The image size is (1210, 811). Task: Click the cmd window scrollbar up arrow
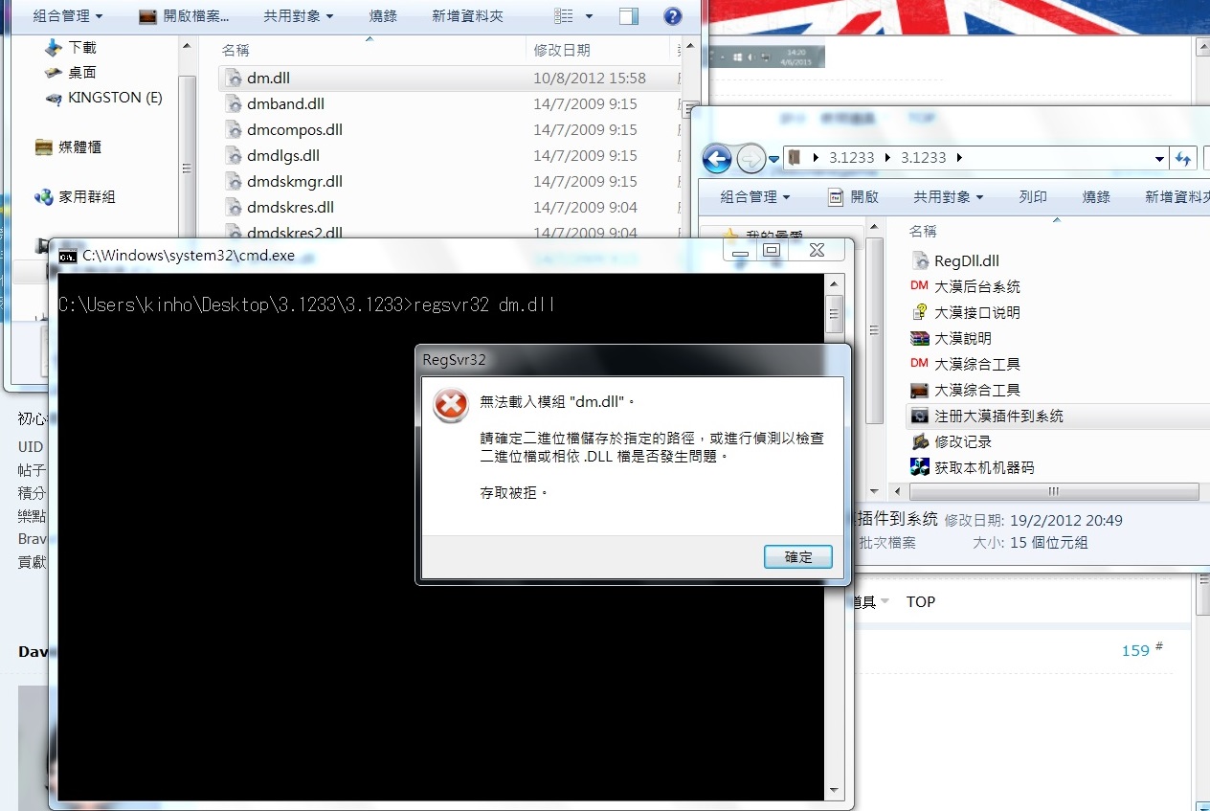point(834,283)
